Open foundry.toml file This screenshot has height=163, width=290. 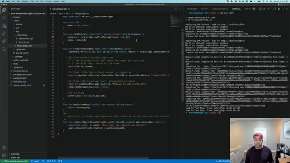(x=22, y=53)
